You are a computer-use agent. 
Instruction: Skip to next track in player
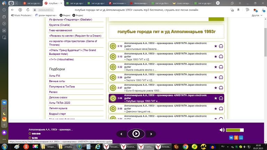(151, 134)
